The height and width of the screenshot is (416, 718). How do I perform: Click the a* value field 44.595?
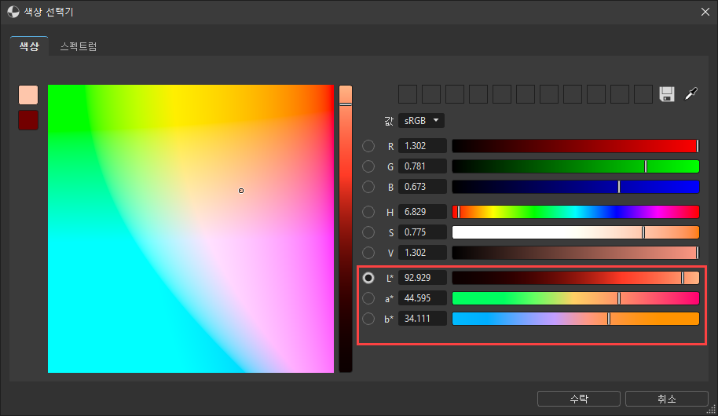[422, 298]
